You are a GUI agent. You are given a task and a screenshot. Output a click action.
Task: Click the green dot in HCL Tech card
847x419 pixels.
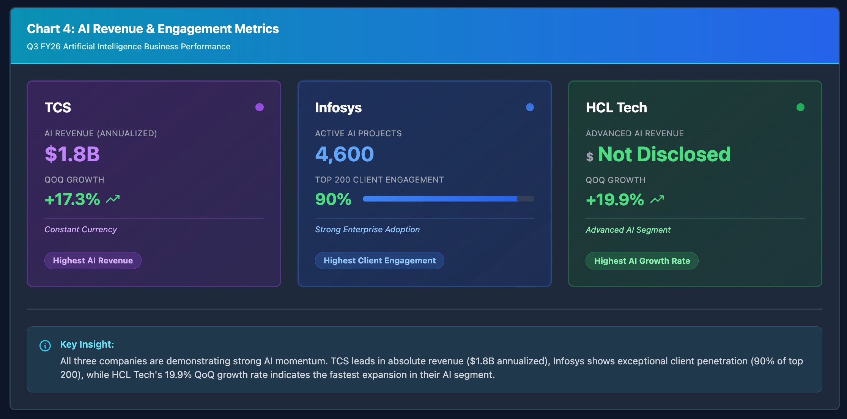tap(800, 107)
